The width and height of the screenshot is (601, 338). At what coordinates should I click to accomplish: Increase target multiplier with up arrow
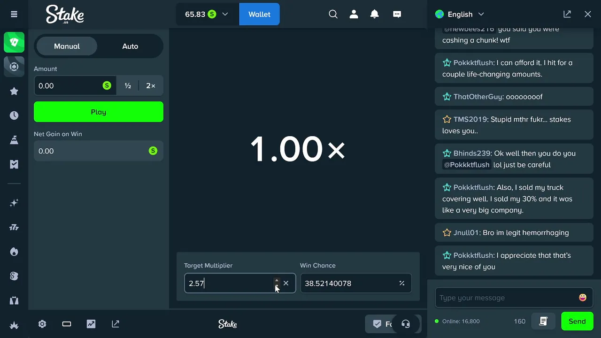click(277, 280)
